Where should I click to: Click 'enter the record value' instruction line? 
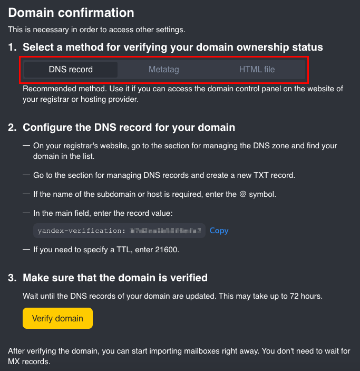tap(103, 213)
